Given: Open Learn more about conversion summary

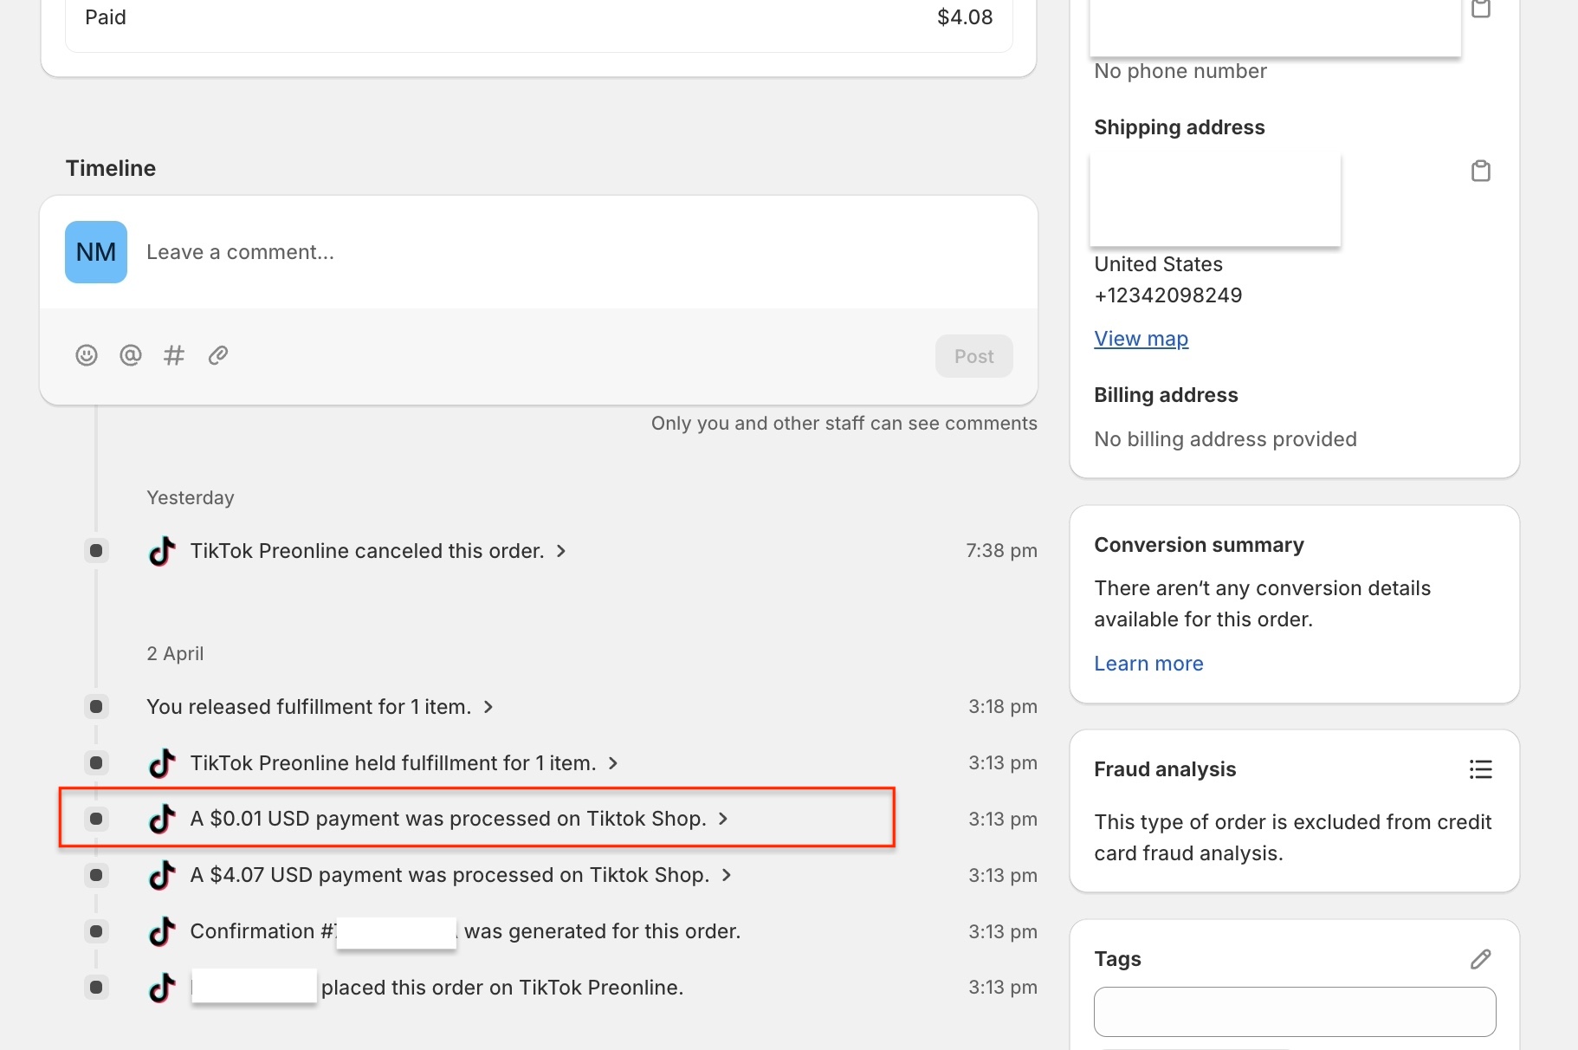Looking at the screenshot, I should (1148, 664).
